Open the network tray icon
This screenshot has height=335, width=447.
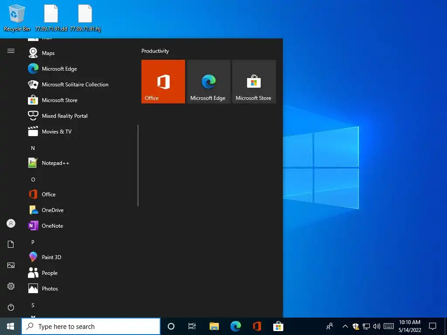366,326
